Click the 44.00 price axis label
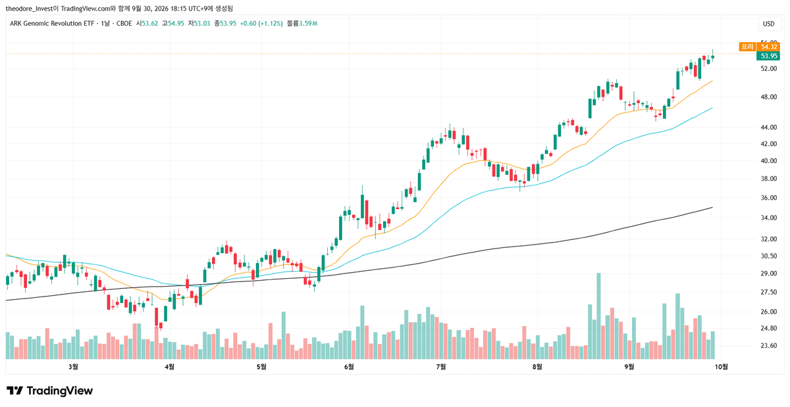This screenshot has height=407, width=790. 768,127
